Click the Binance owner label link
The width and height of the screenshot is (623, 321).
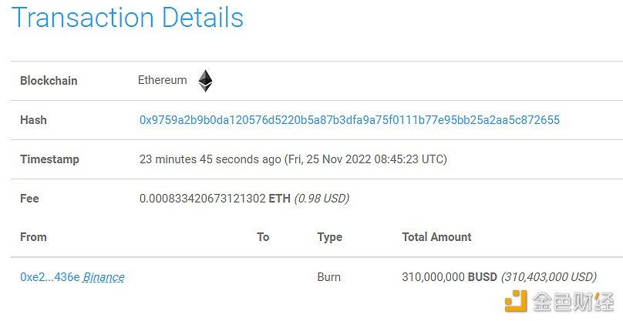103,277
